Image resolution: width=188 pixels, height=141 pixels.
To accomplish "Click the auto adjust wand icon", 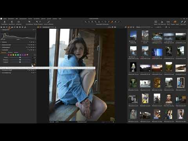I will click(49, 22).
